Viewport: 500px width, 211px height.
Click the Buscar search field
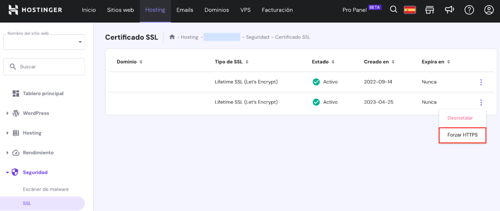(44, 67)
